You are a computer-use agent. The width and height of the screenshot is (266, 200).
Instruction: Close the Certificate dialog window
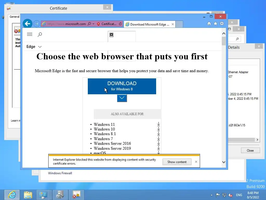click(x=107, y=7)
